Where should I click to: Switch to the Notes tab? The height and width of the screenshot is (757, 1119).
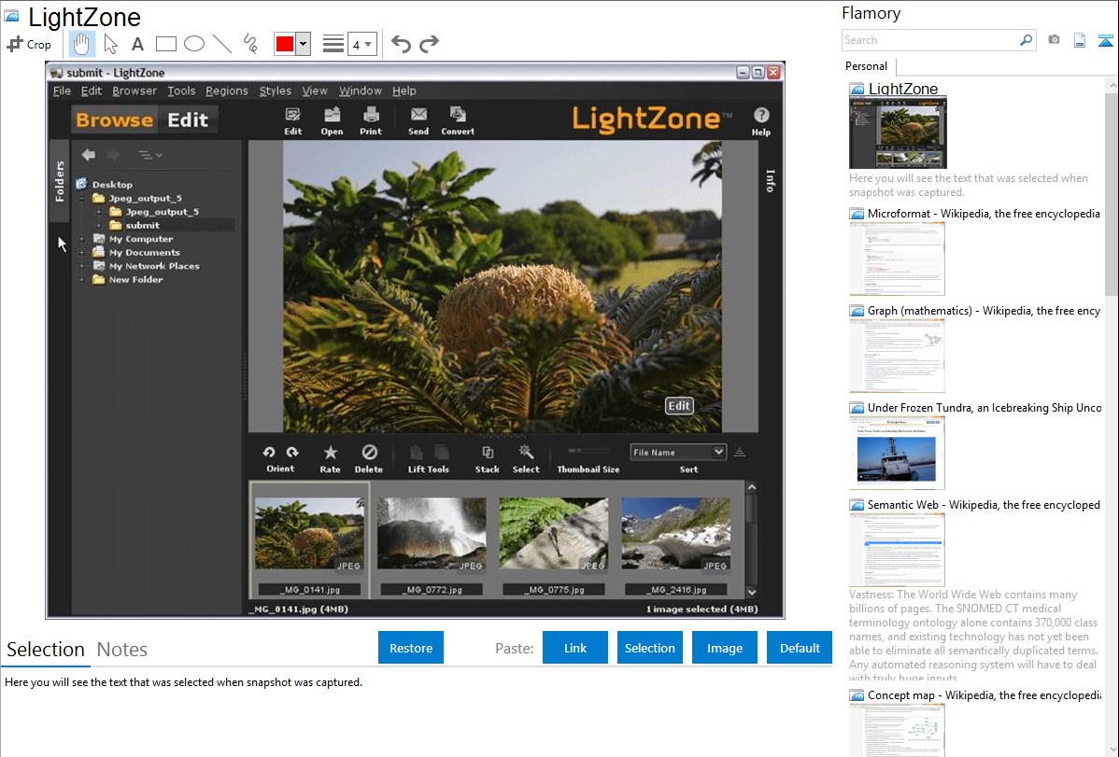click(x=122, y=650)
